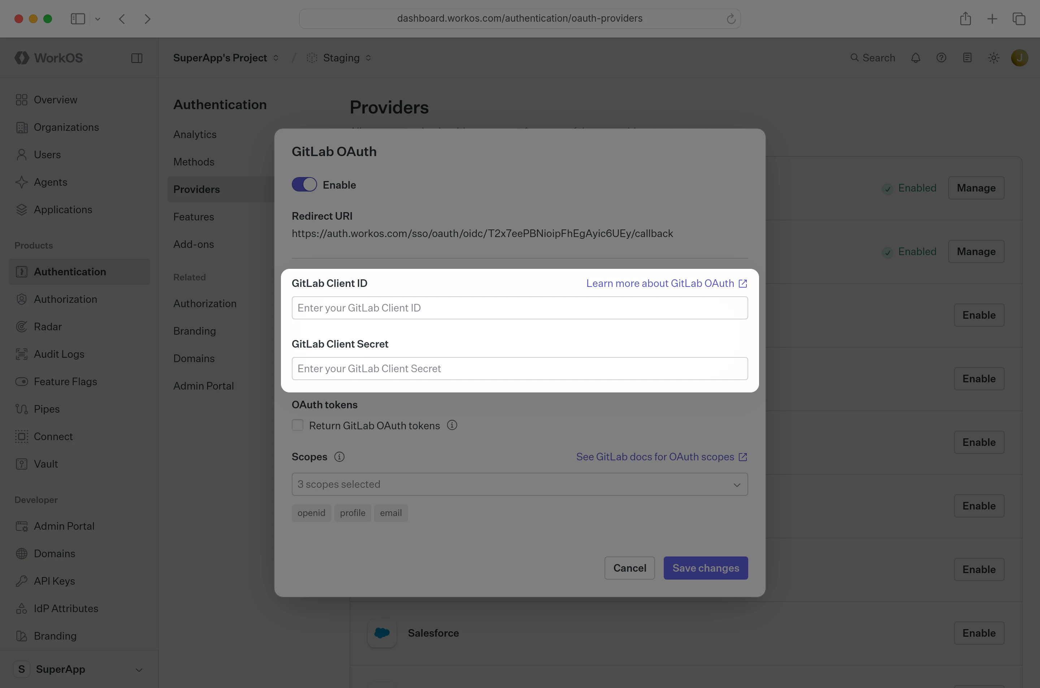Screen dimensions: 1040x688
Task: Select the openid scope tag
Action: pos(311,513)
